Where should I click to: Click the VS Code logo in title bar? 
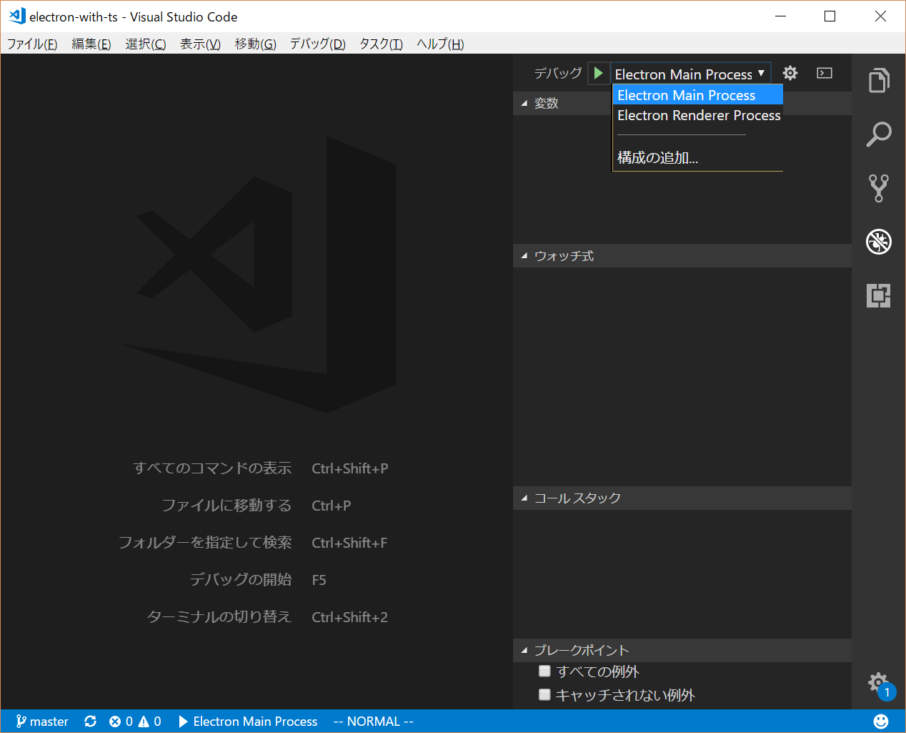pyautogui.click(x=16, y=16)
